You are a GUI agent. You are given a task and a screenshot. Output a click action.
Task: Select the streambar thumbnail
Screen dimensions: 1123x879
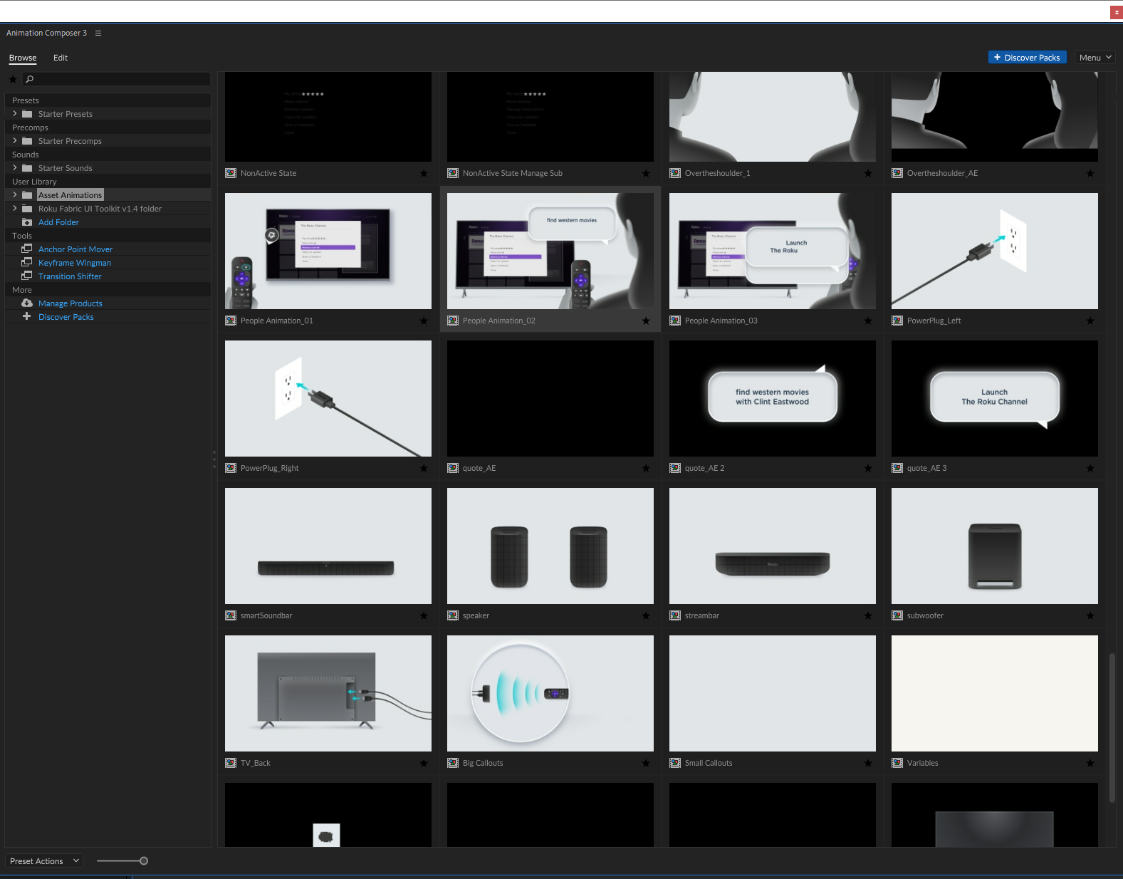click(773, 546)
